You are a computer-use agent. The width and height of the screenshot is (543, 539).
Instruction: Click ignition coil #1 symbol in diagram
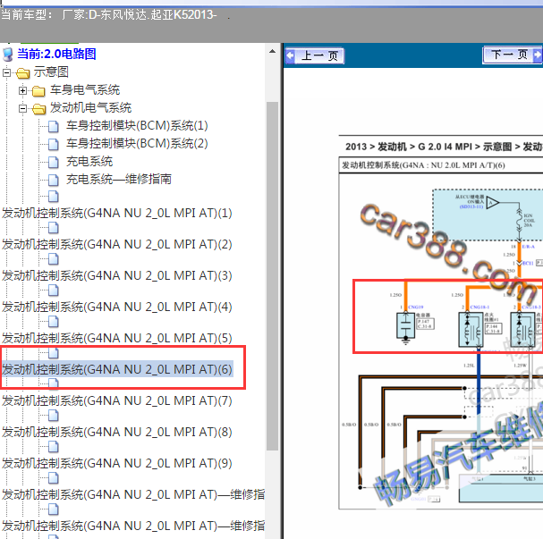[471, 329]
